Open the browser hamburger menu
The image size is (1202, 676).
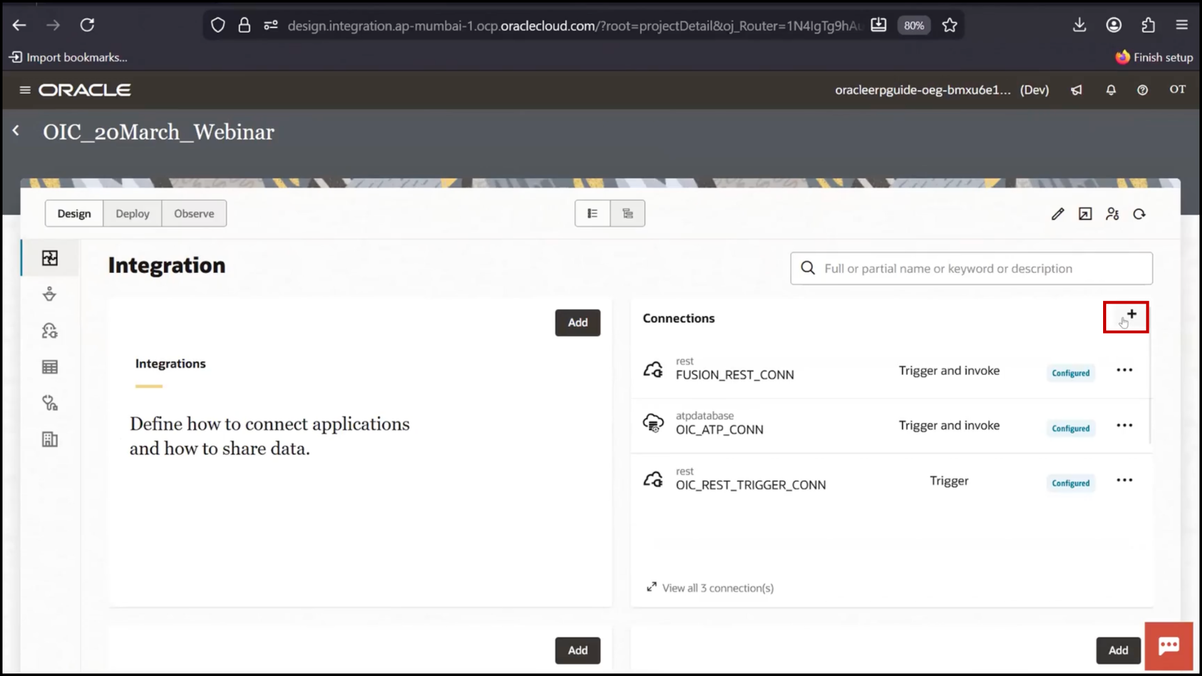(1182, 25)
